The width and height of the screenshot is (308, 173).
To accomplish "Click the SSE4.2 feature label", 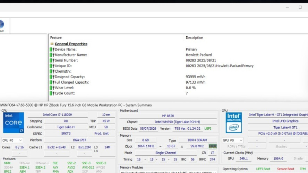I will coord(40,167).
